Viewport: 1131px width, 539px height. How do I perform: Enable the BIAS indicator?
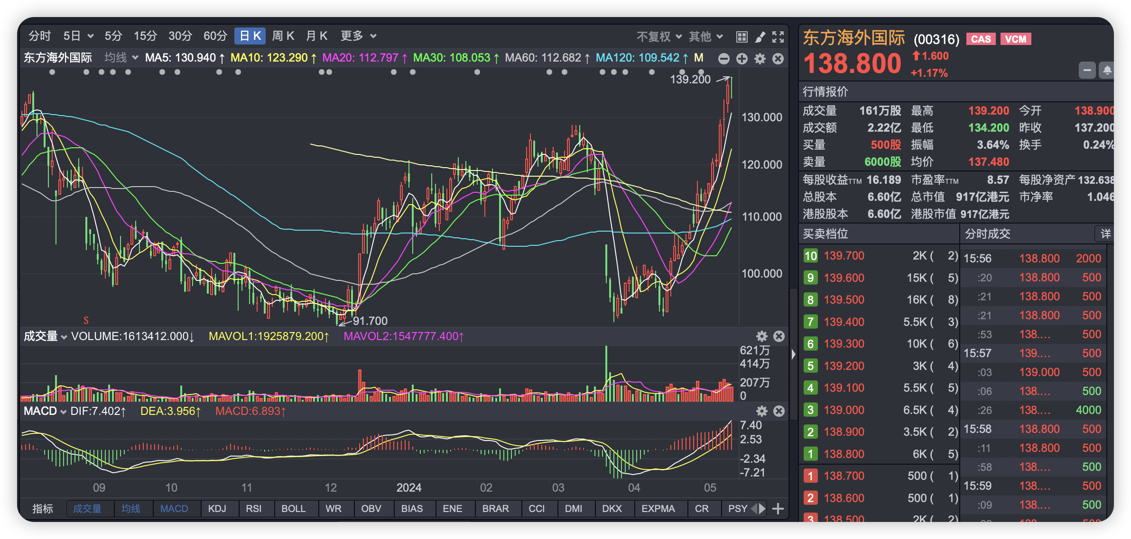pos(412,509)
